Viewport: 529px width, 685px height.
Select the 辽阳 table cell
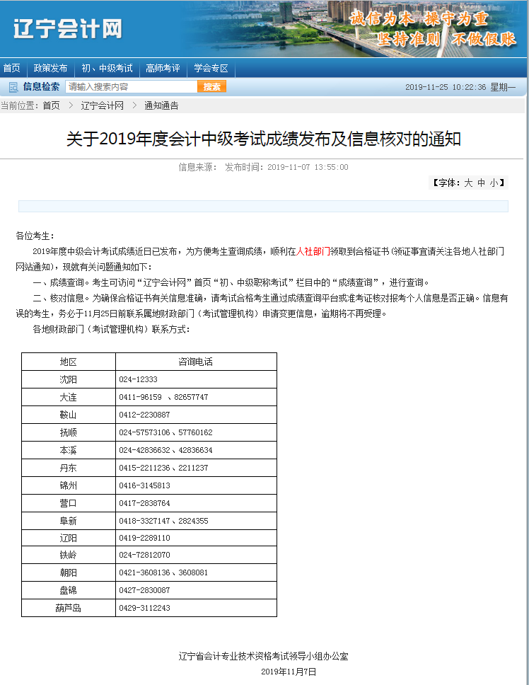coord(69,538)
